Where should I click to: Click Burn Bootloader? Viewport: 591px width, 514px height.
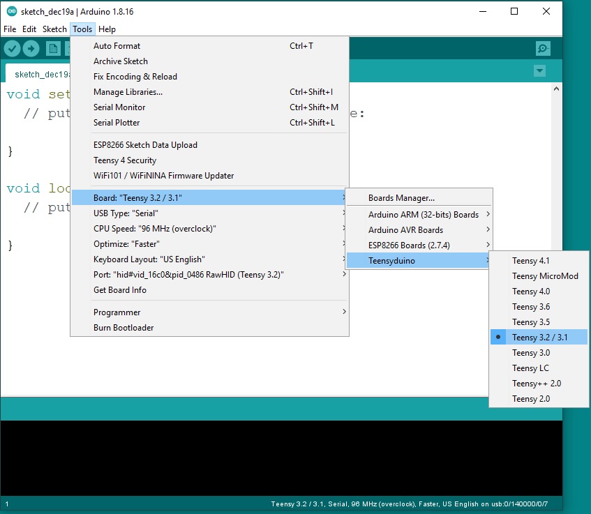124,328
